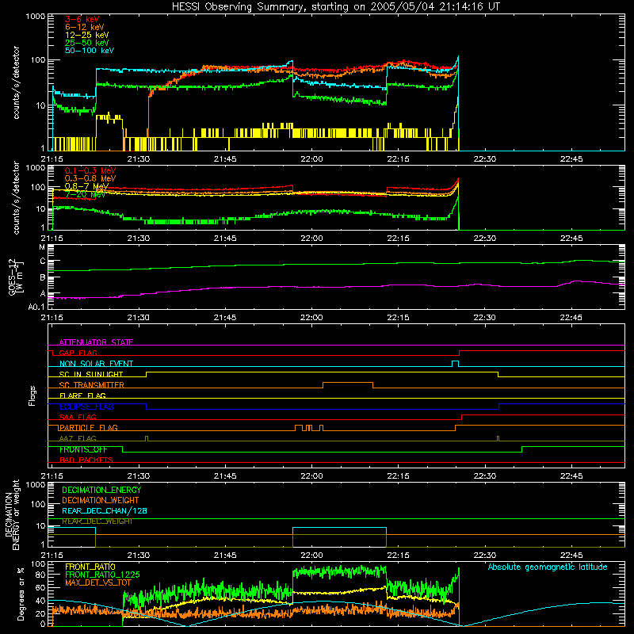Click the yellow 12-25 keV legend entry
Viewport: 634px width, 634px height.
pos(86,35)
